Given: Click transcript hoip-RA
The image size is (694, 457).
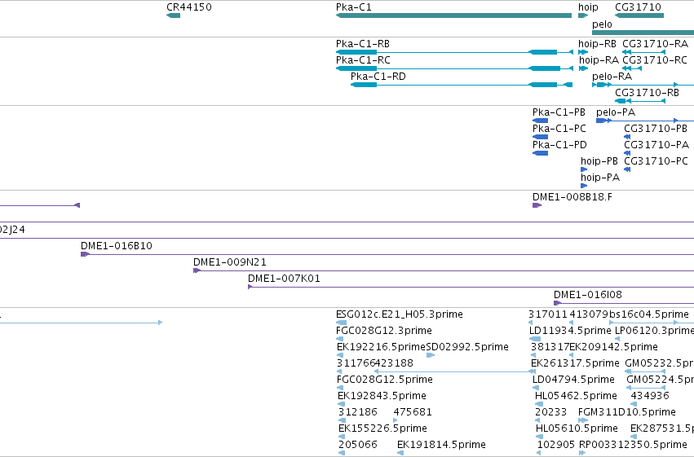Looking at the screenshot, I should click(x=583, y=68).
